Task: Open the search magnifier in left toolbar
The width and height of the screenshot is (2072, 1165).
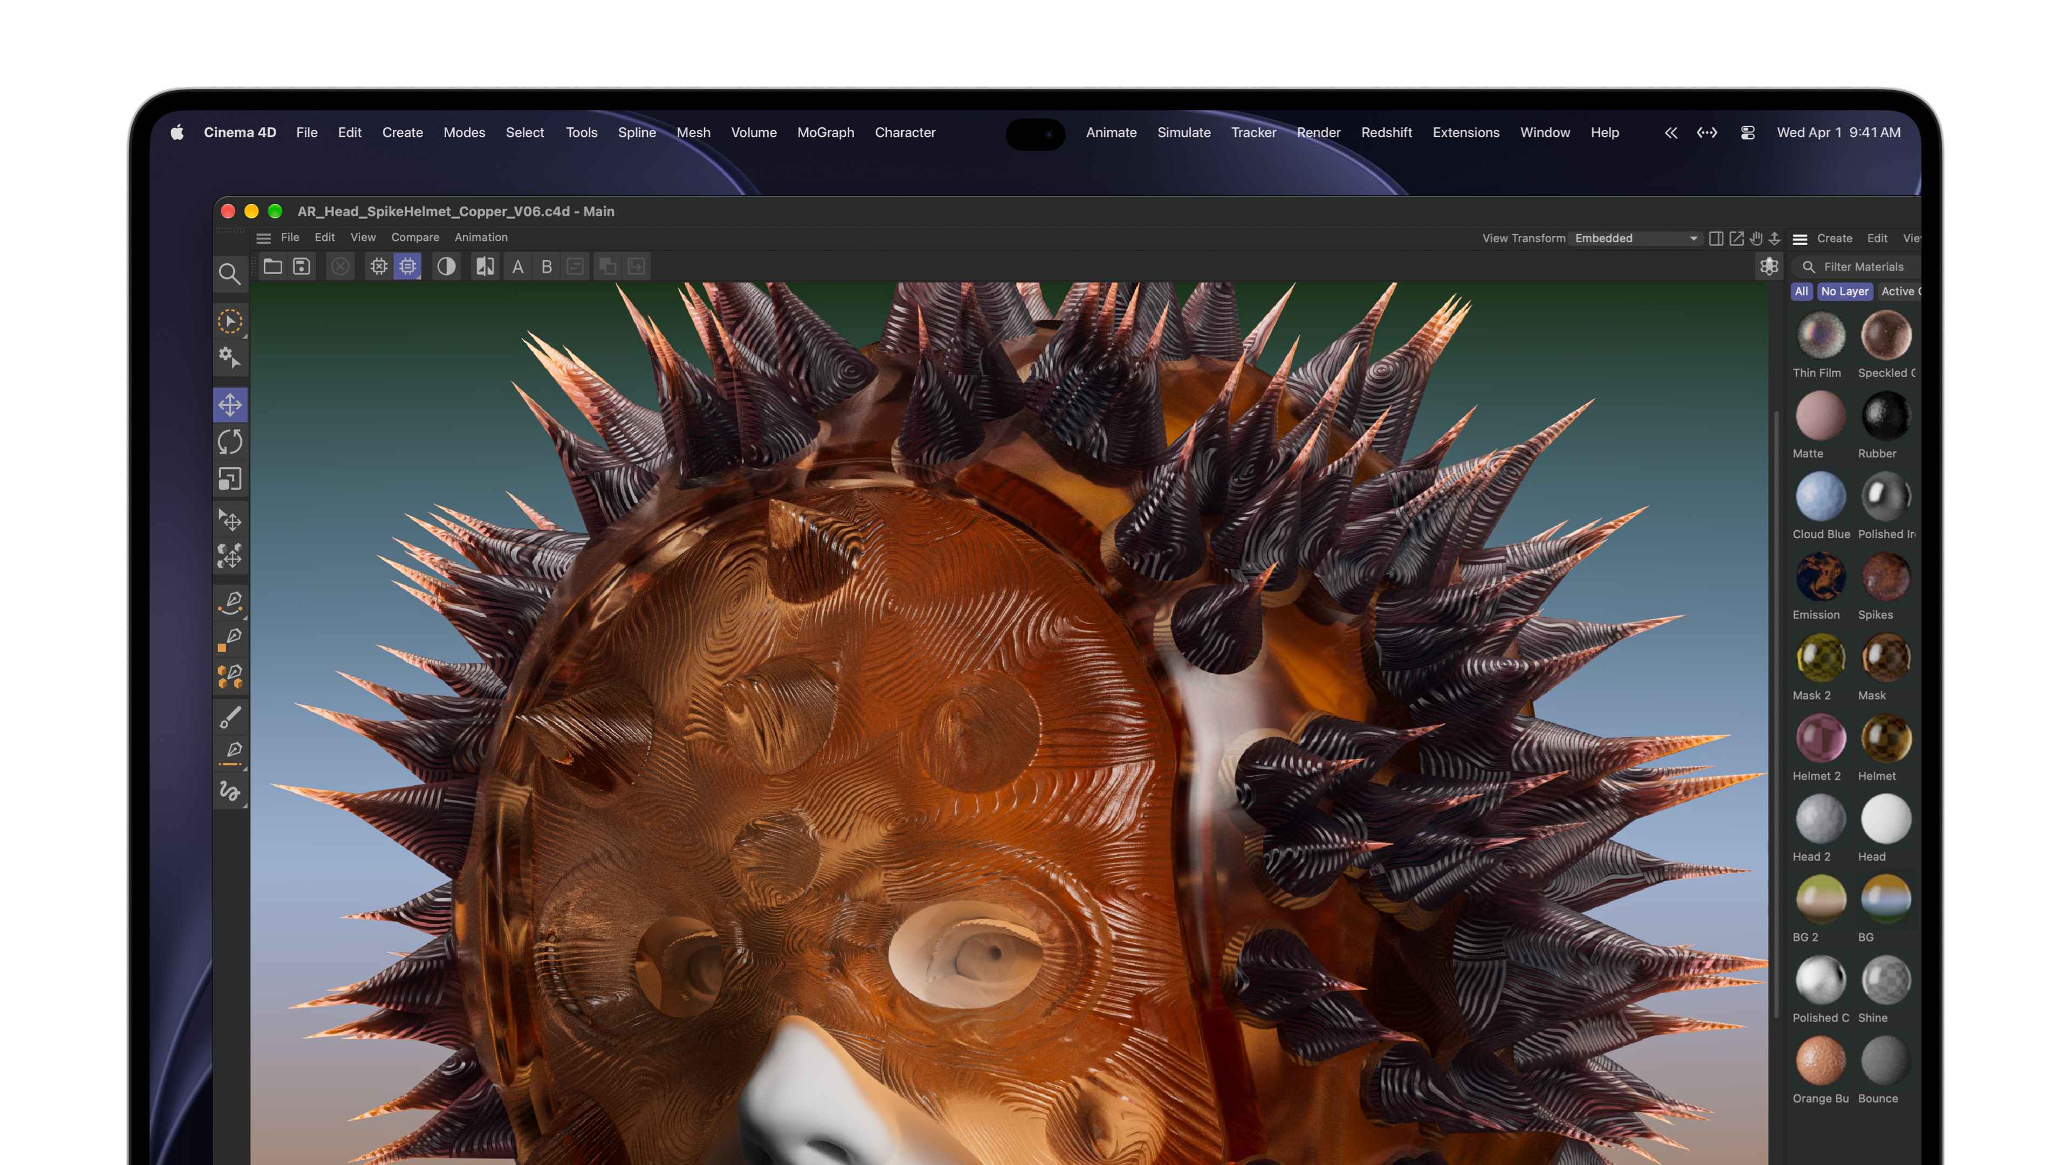Action: 230,274
